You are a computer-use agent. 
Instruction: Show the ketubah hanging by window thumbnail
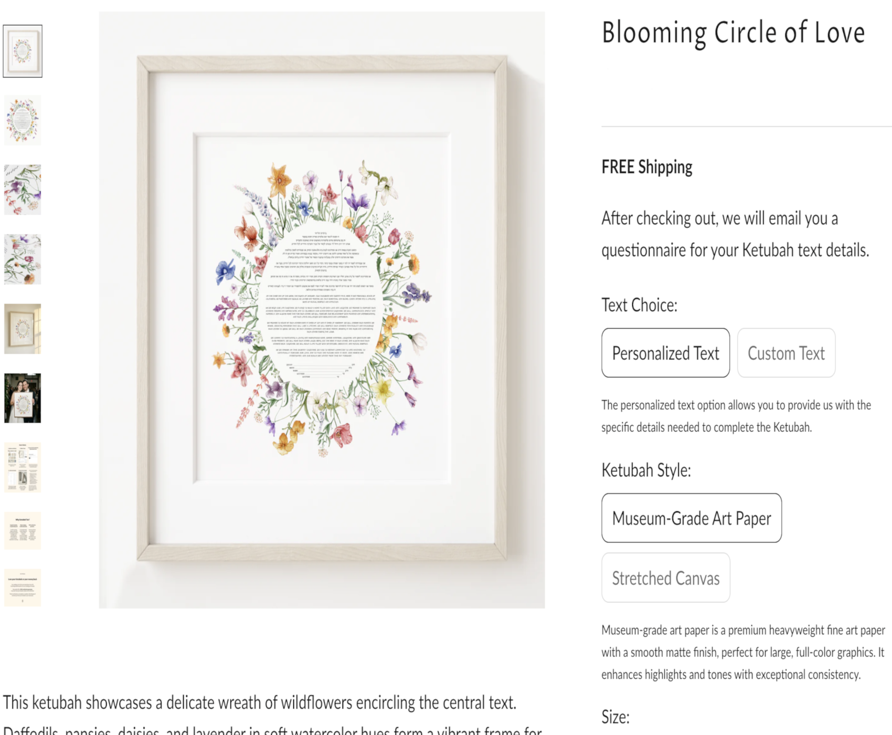point(23,329)
